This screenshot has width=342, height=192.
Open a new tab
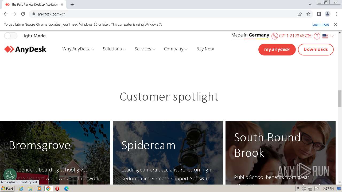coord(72,5)
